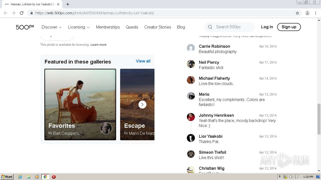Open Carrie Robinson's avatar
The height and width of the screenshot is (180, 321).
click(x=191, y=48)
